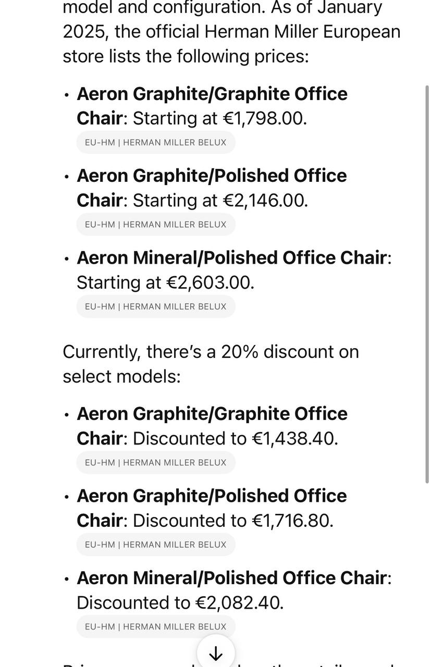This screenshot has height=667, width=432.
Task: Click the "Herman Miller European store" intro paragraph
Action: pyautogui.click(x=231, y=32)
